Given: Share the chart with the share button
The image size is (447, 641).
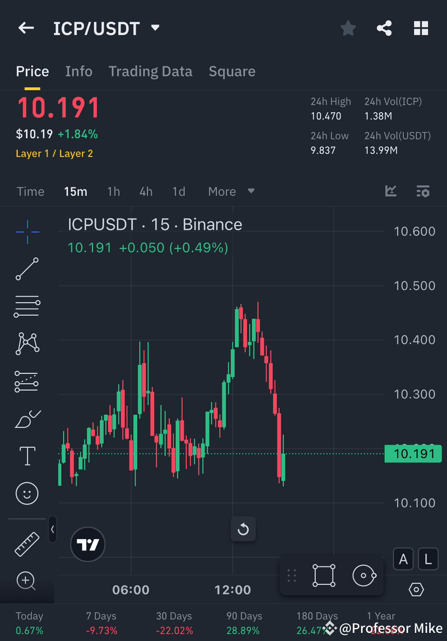Looking at the screenshot, I should point(384,28).
